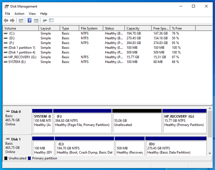This screenshot has height=170, width=215.
Task: Select the 55.06 GB Unallocated partition block
Action: [137, 122]
